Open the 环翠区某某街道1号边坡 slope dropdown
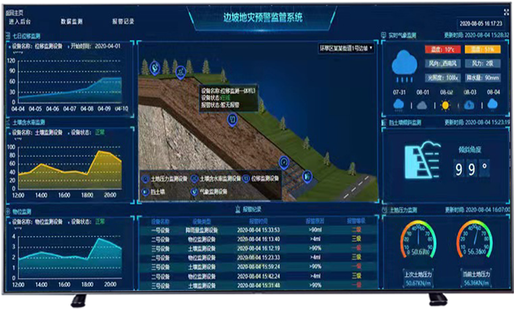Screen dimensions: 514x309 [x=346, y=48]
